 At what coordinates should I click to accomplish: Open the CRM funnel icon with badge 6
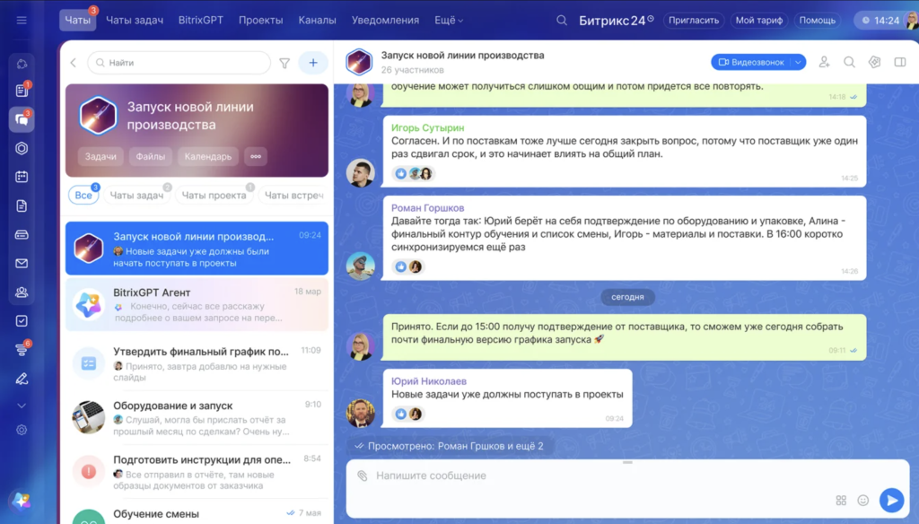(x=22, y=349)
